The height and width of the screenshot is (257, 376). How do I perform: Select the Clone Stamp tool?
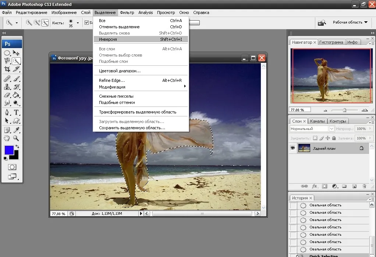click(7, 87)
